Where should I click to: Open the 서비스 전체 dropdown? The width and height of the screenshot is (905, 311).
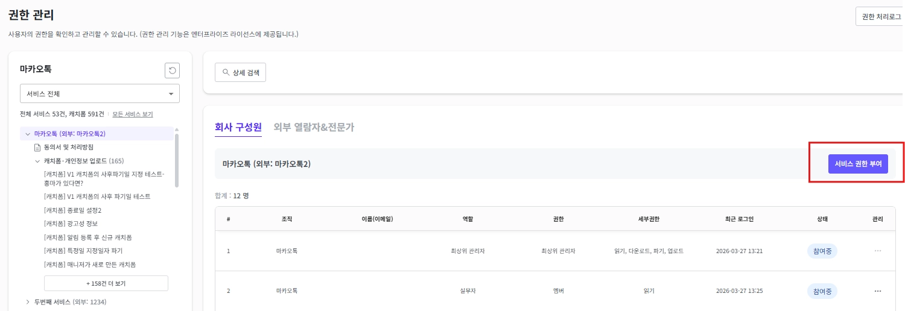click(100, 94)
